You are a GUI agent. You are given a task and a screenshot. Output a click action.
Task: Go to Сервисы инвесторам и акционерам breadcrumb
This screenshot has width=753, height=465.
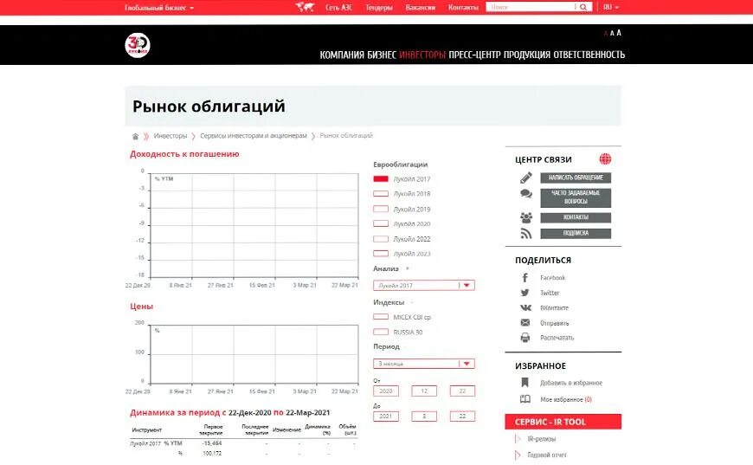[253, 136]
